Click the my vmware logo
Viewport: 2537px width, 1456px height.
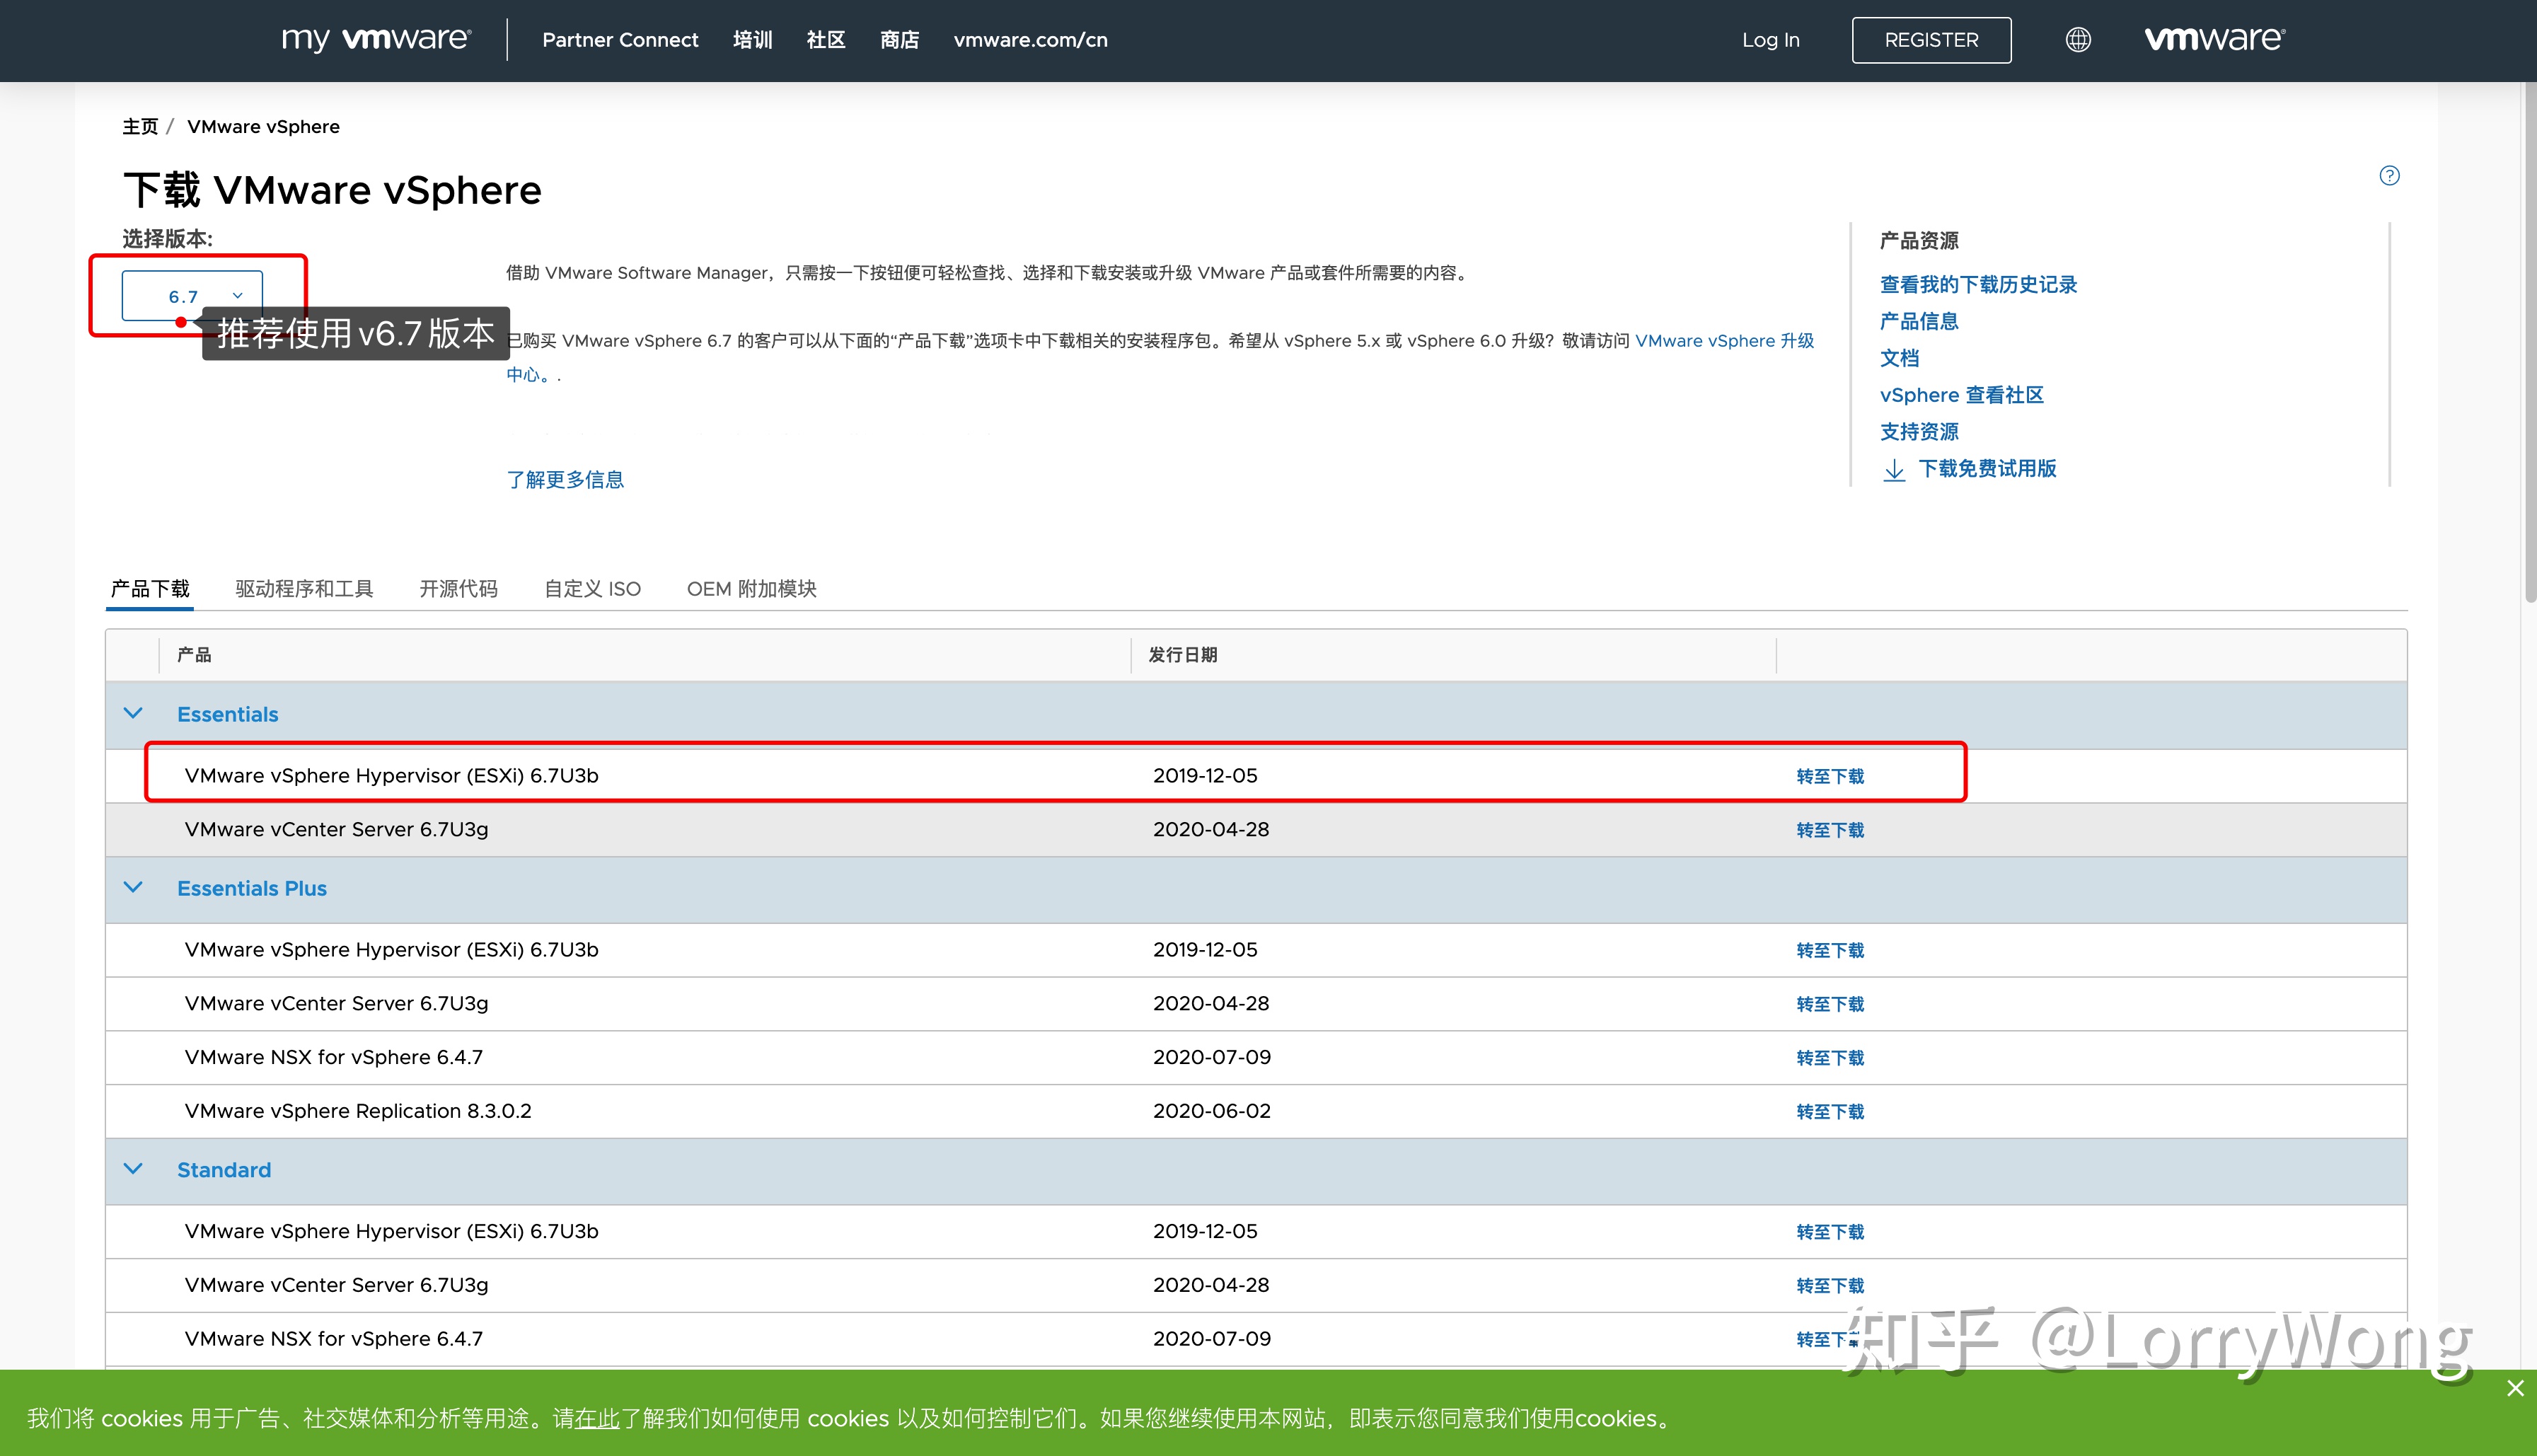(x=376, y=39)
